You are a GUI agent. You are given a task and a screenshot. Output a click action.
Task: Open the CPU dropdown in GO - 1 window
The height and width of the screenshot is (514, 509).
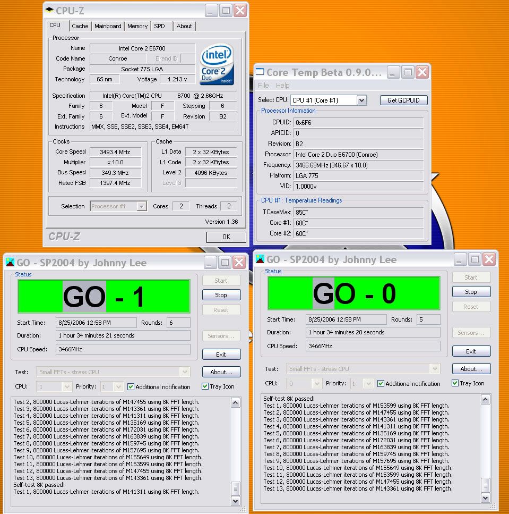[67, 387]
